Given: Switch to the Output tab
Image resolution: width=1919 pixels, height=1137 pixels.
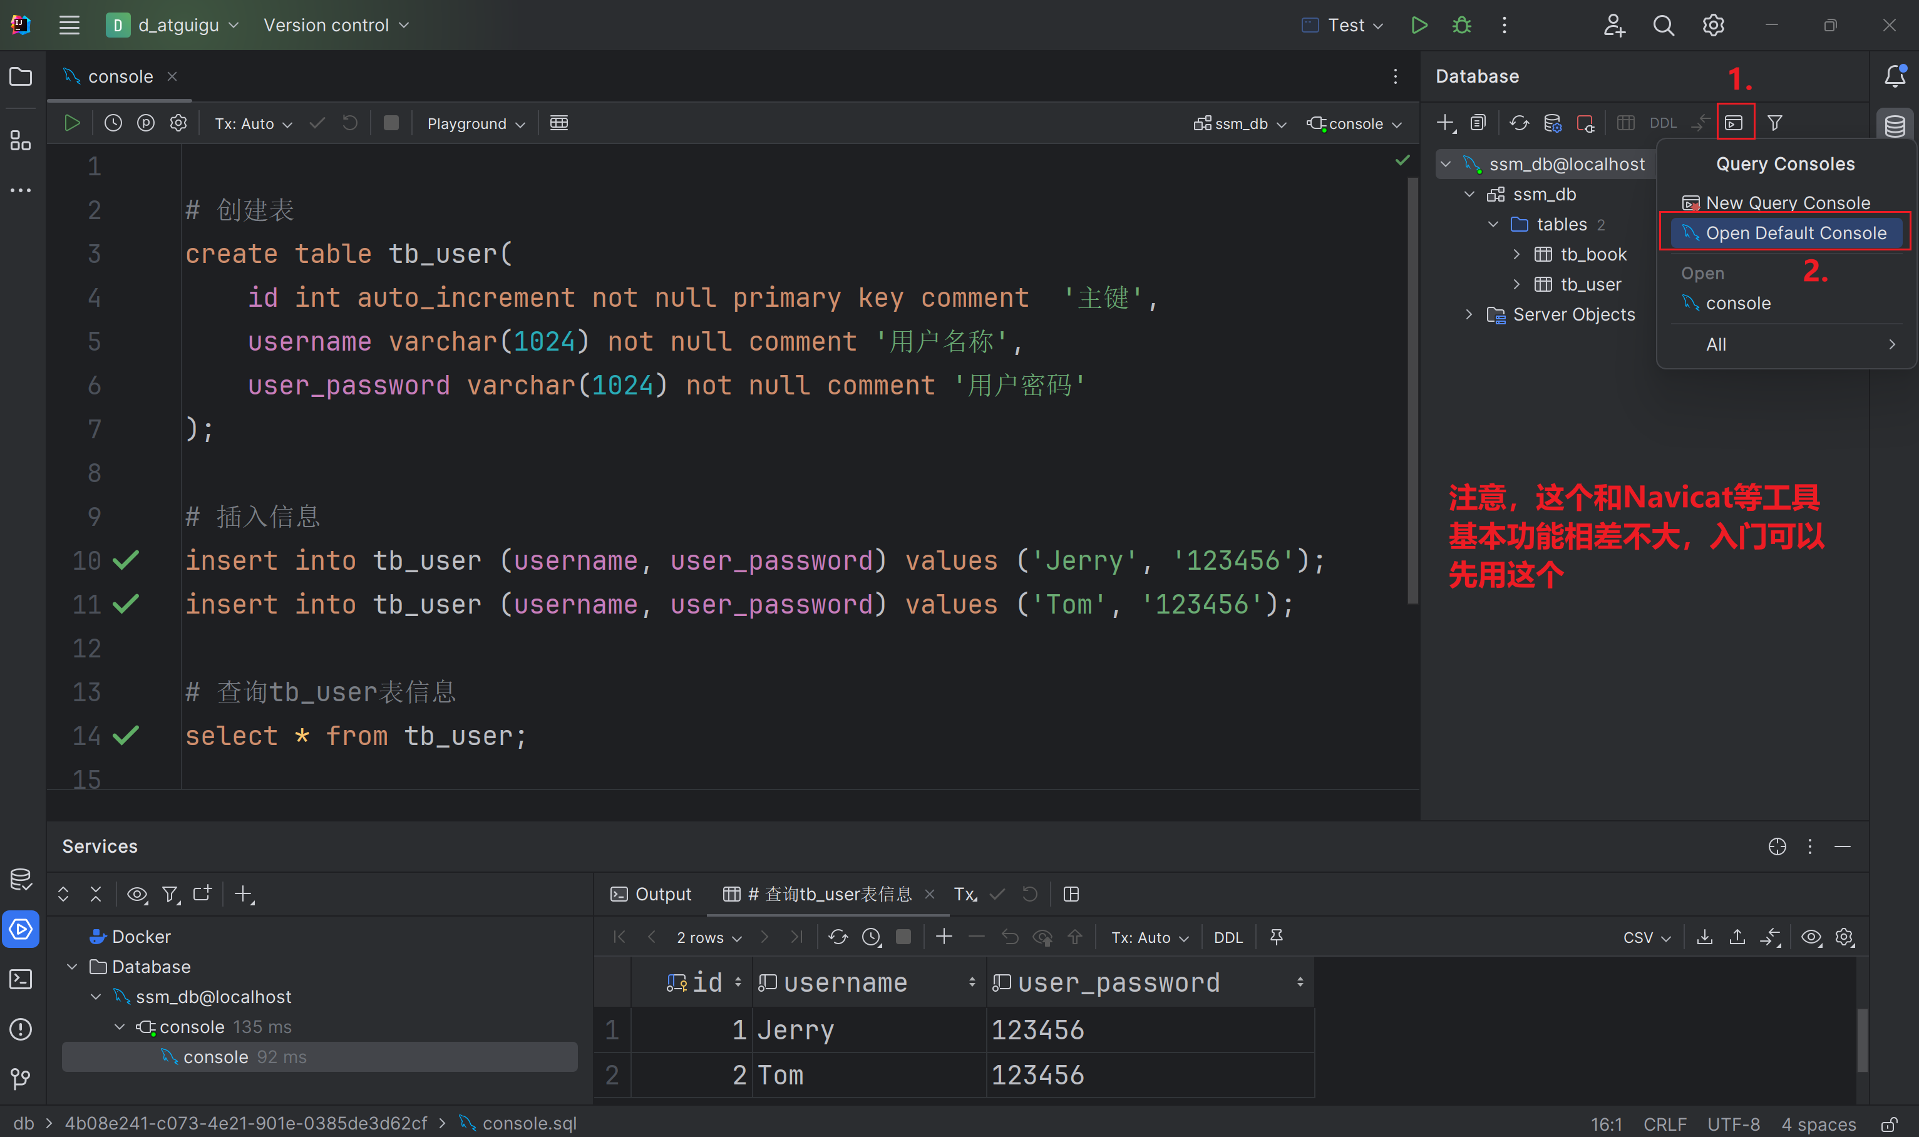Looking at the screenshot, I should [651, 894].
